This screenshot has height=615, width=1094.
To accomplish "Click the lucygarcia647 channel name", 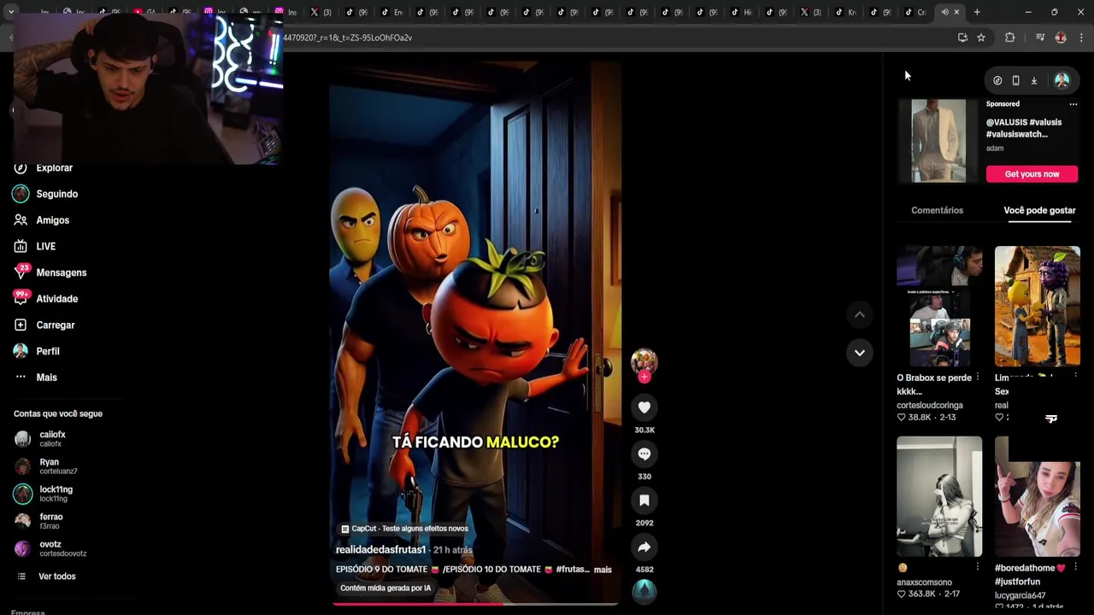I will click(1020, 595).
